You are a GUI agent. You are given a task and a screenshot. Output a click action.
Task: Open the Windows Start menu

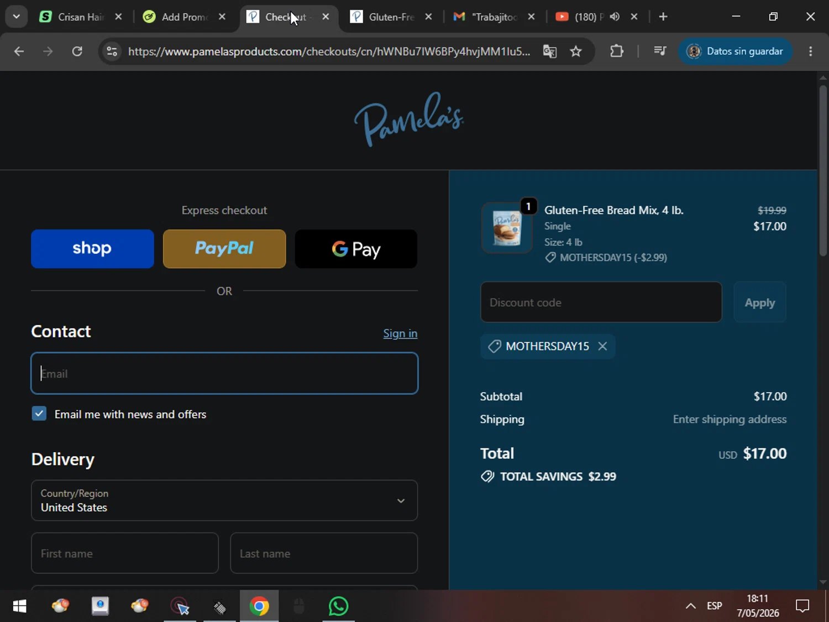(19, 607)
